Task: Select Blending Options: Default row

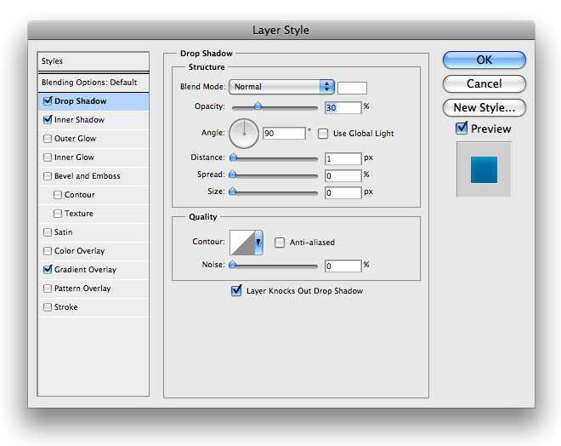Action: click(93, 83)
